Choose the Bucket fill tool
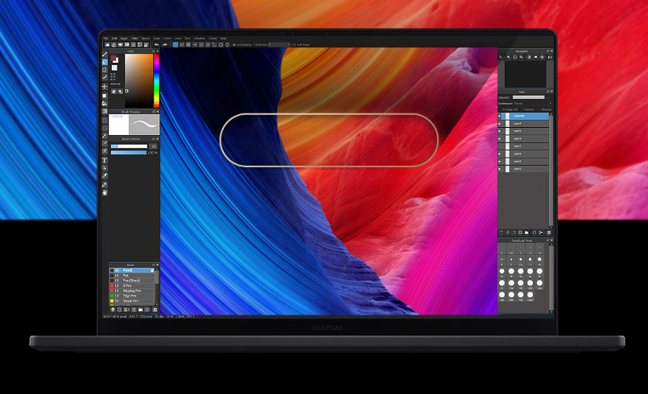This screenshot has width=648, height=394. click(105, 103)
